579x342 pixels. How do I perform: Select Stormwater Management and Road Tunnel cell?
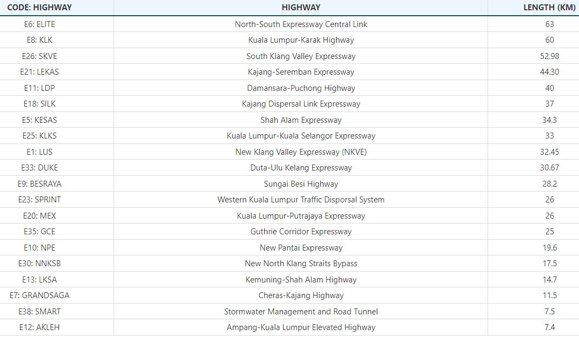click(x=301, y=312)
